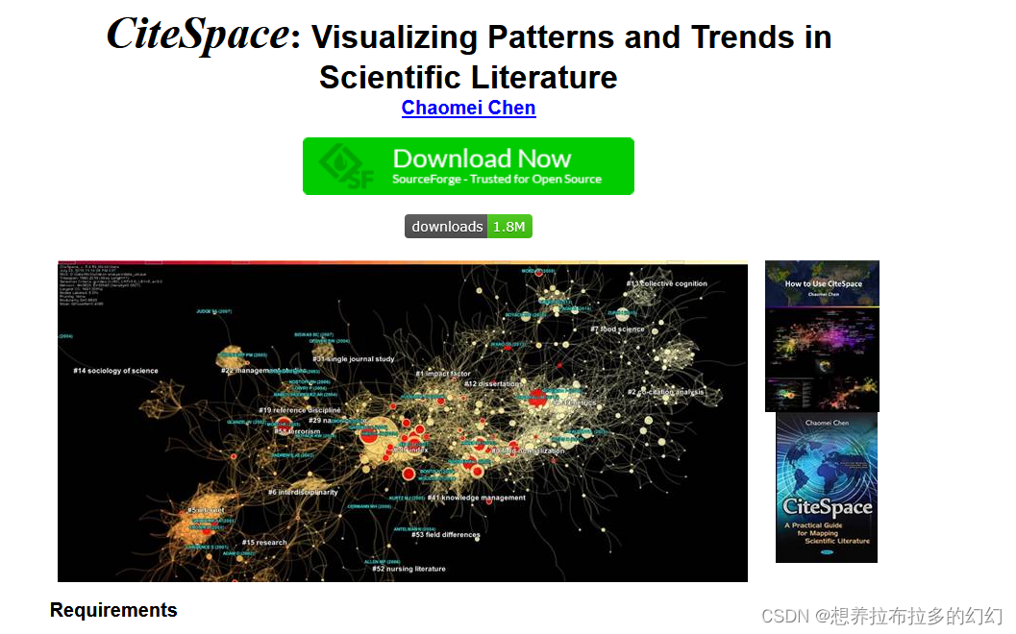Click the '#7 food science' cluster label
1016x634 pixels.
click(x=617, y=329)
